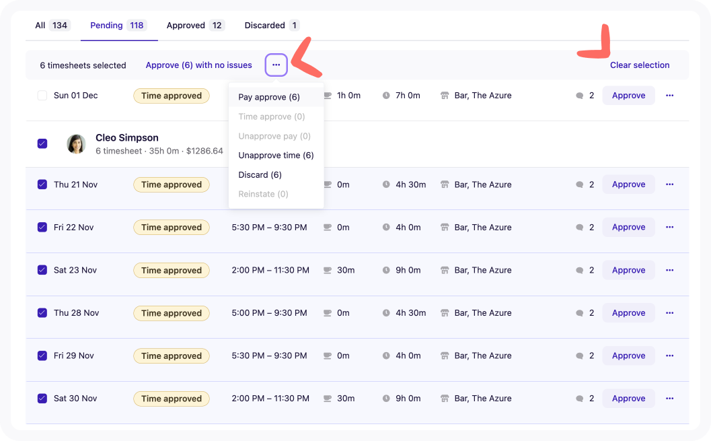Uncheck the Sat 30 Nov timesheet
Image resolution: width=711 pixels, height=441 pixels.
pyautogui.click(x=42, y=399)
